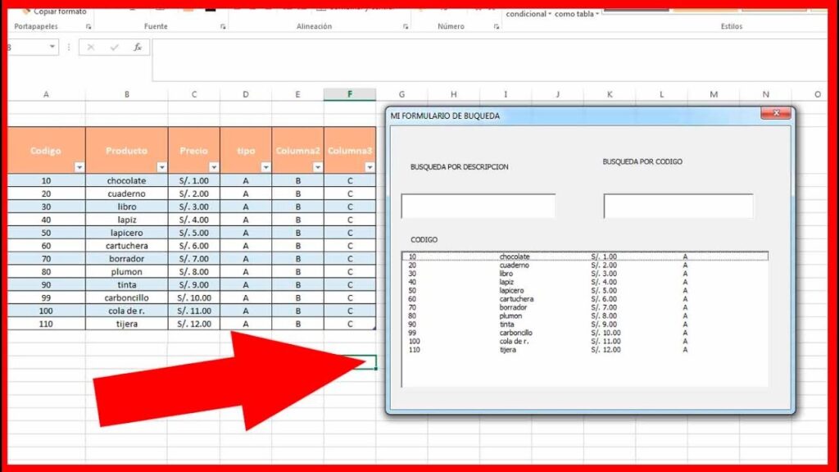Viewport: 839px width, 472px height.
Task: Select the tijera cell in the Producto column
Action: click(x=127, y=324)
